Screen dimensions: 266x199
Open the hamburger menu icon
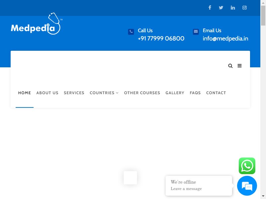(239, 66)
